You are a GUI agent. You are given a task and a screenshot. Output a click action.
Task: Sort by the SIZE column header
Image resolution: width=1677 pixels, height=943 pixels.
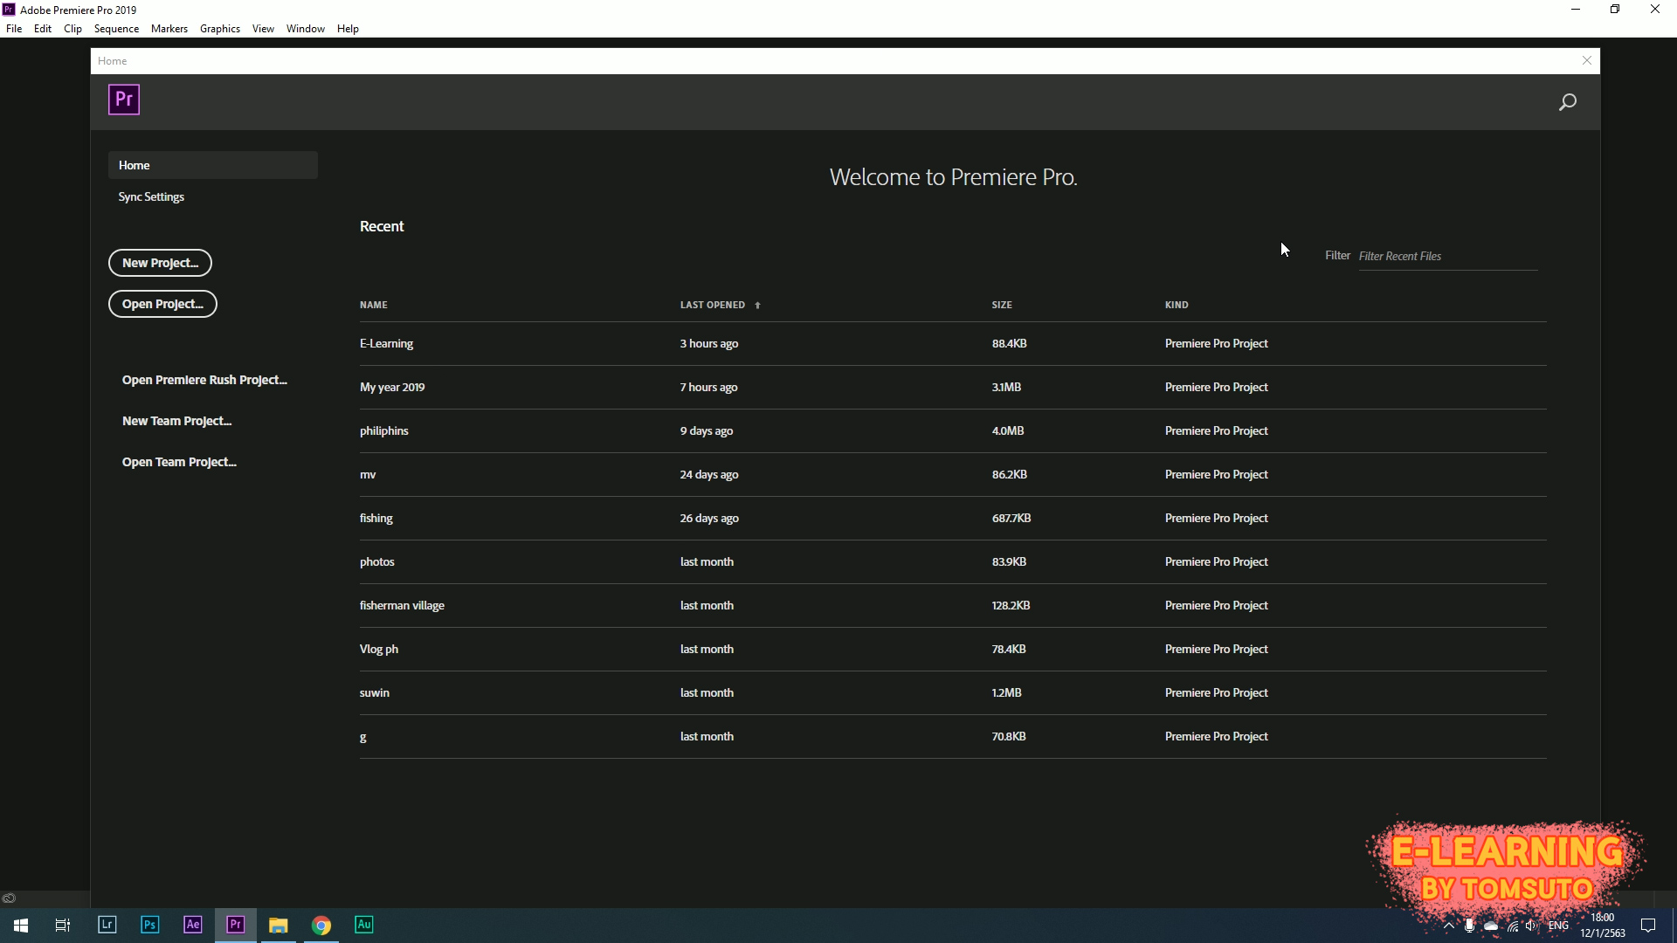1002,305
